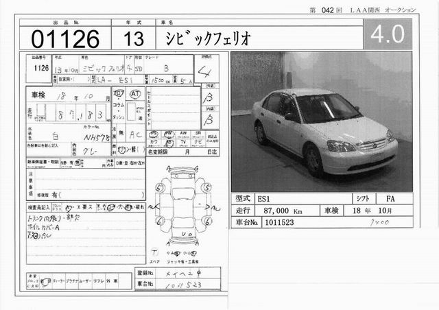Click the 内装 interior grade B
This screenshot has width=439, height=310.
coord(209,121)
